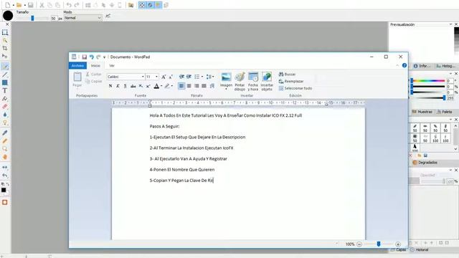Pick the magic wand tool

point(5,40)
